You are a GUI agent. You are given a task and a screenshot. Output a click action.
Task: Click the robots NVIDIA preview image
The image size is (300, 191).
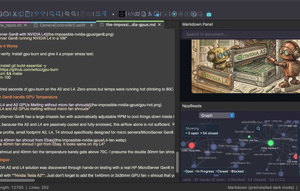tap(246, 66)
